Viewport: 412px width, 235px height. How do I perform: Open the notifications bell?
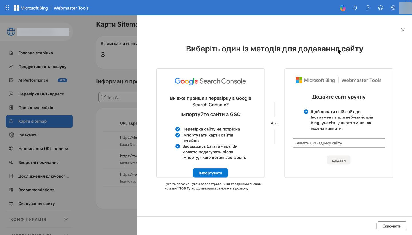355,8
